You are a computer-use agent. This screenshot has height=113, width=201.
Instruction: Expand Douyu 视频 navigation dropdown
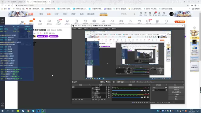click(65, 14)
